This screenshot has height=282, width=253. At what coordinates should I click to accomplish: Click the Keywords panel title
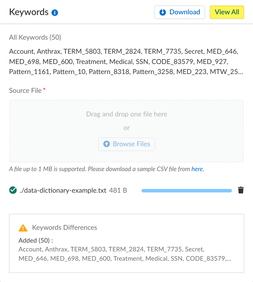click(29, 12)
